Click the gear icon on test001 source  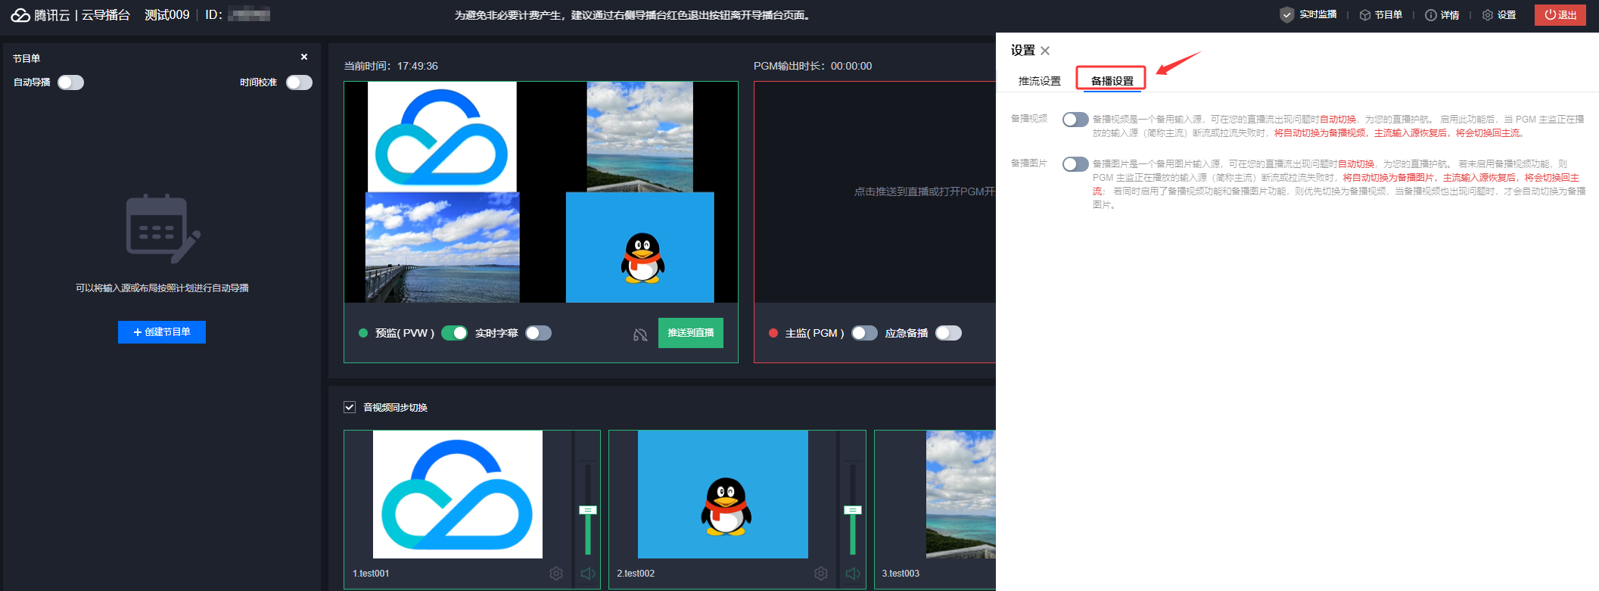pos(556,574)
